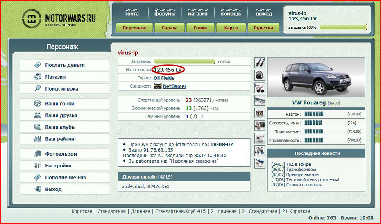Click bar chart icon beside Ваш рейтинг
This screenshot has width=381, height=224.
pyautogui.click(x=37, y=139)
